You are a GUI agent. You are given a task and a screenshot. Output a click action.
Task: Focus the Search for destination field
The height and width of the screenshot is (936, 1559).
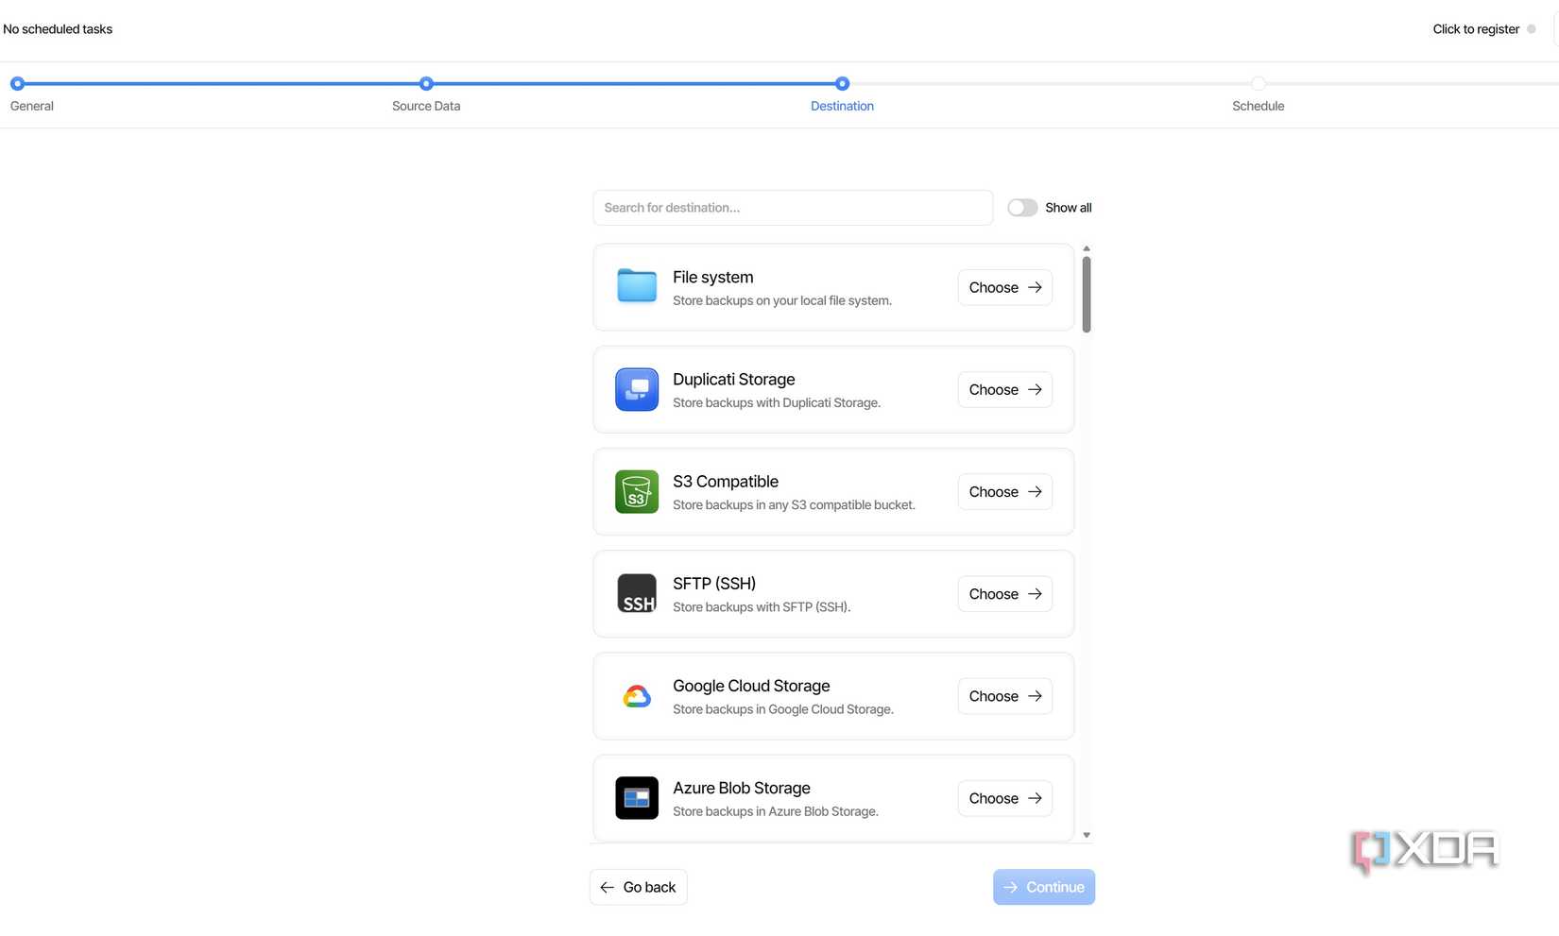(x=793, y=208)
